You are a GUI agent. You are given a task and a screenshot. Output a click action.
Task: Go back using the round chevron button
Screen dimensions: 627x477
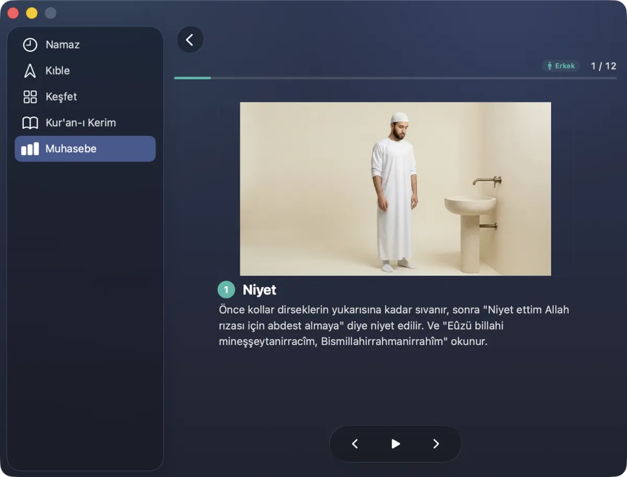[190, 40]
